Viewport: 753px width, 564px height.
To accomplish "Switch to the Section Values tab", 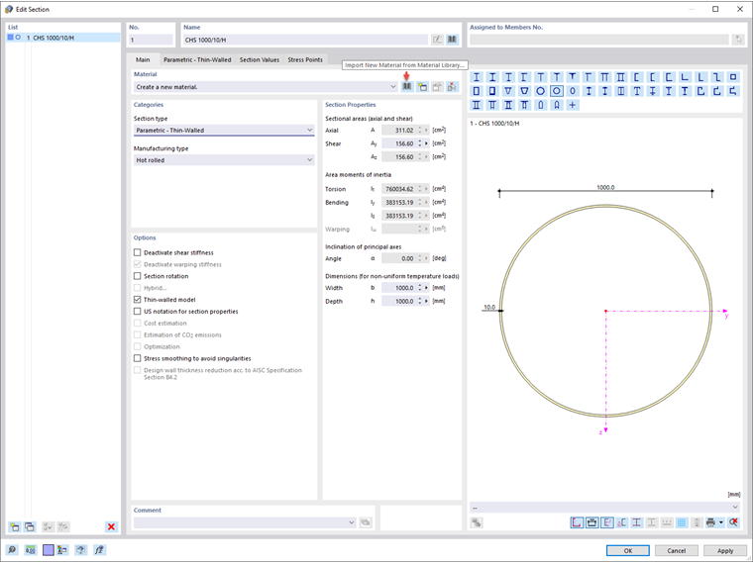I will click(x=259, y=60).
